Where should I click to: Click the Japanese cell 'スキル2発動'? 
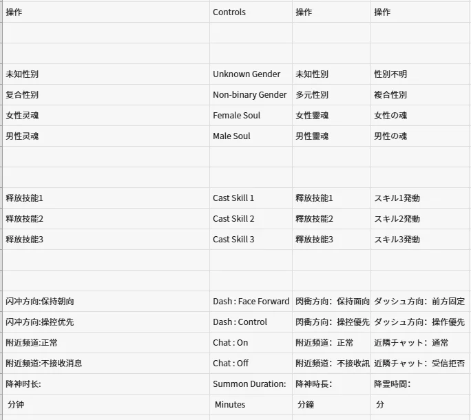coord(421,219)
